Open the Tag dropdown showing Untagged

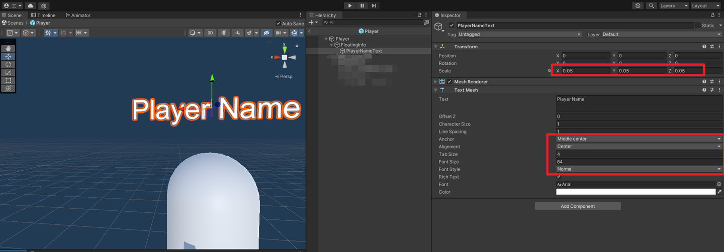click(520, 34)
